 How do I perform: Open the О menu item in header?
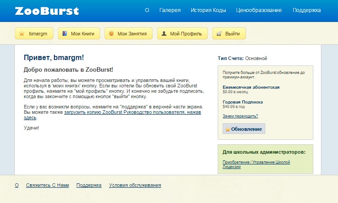(x=147, y=10)
